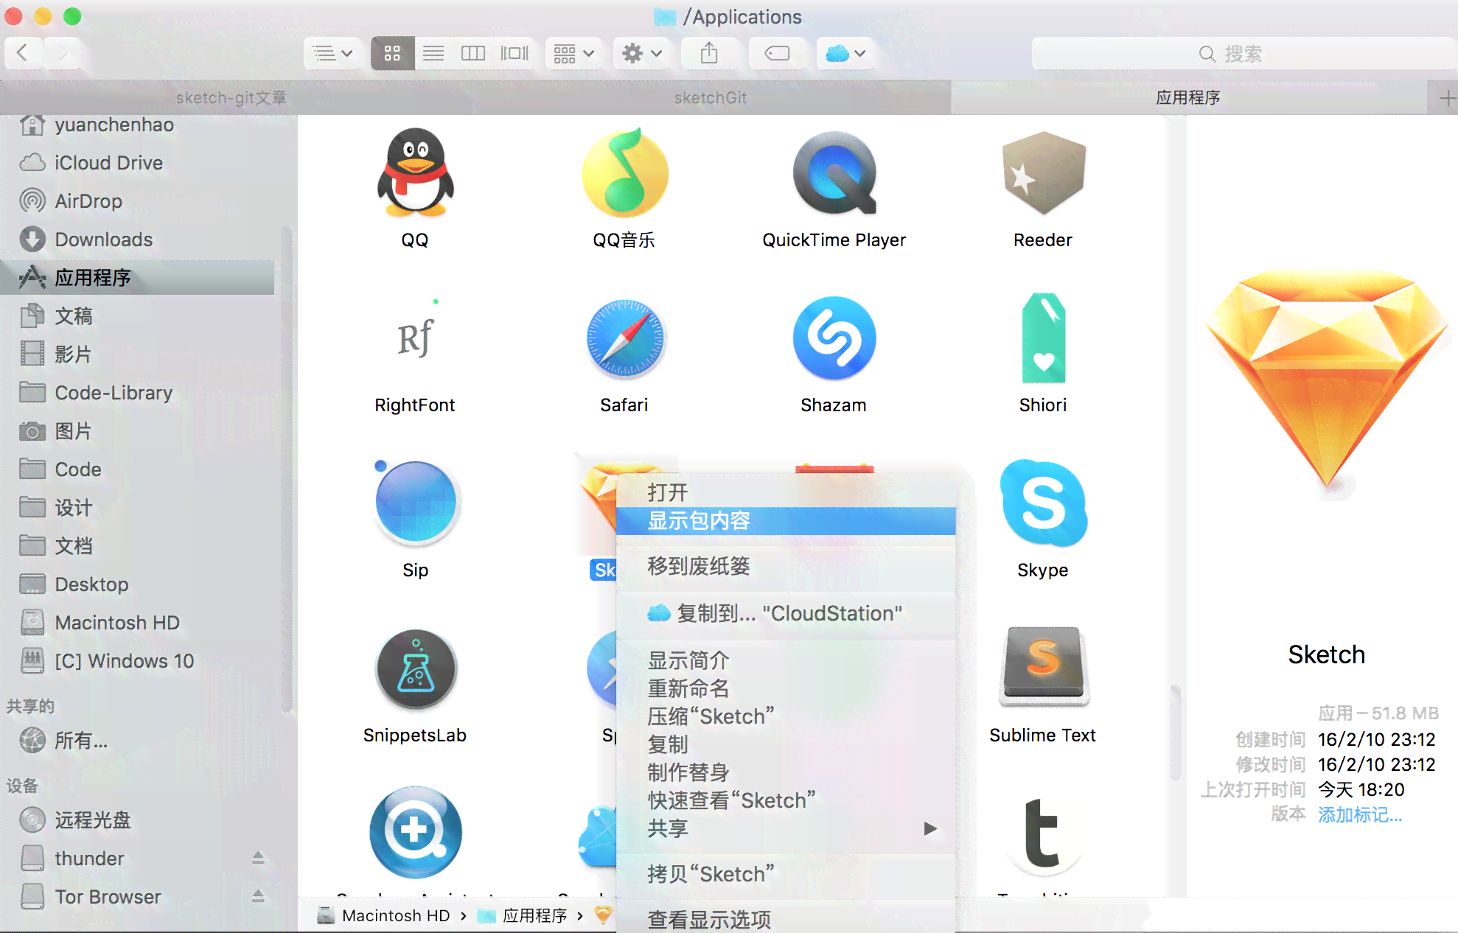Click the Edit Tags toolbar button
The height and width of the screenshot is (933, 1458).
click(x=777, y=53)
